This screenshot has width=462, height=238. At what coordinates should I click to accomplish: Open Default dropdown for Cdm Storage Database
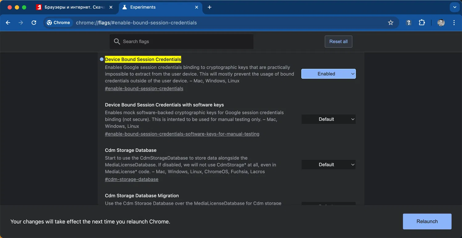click(x=328, y=165)
